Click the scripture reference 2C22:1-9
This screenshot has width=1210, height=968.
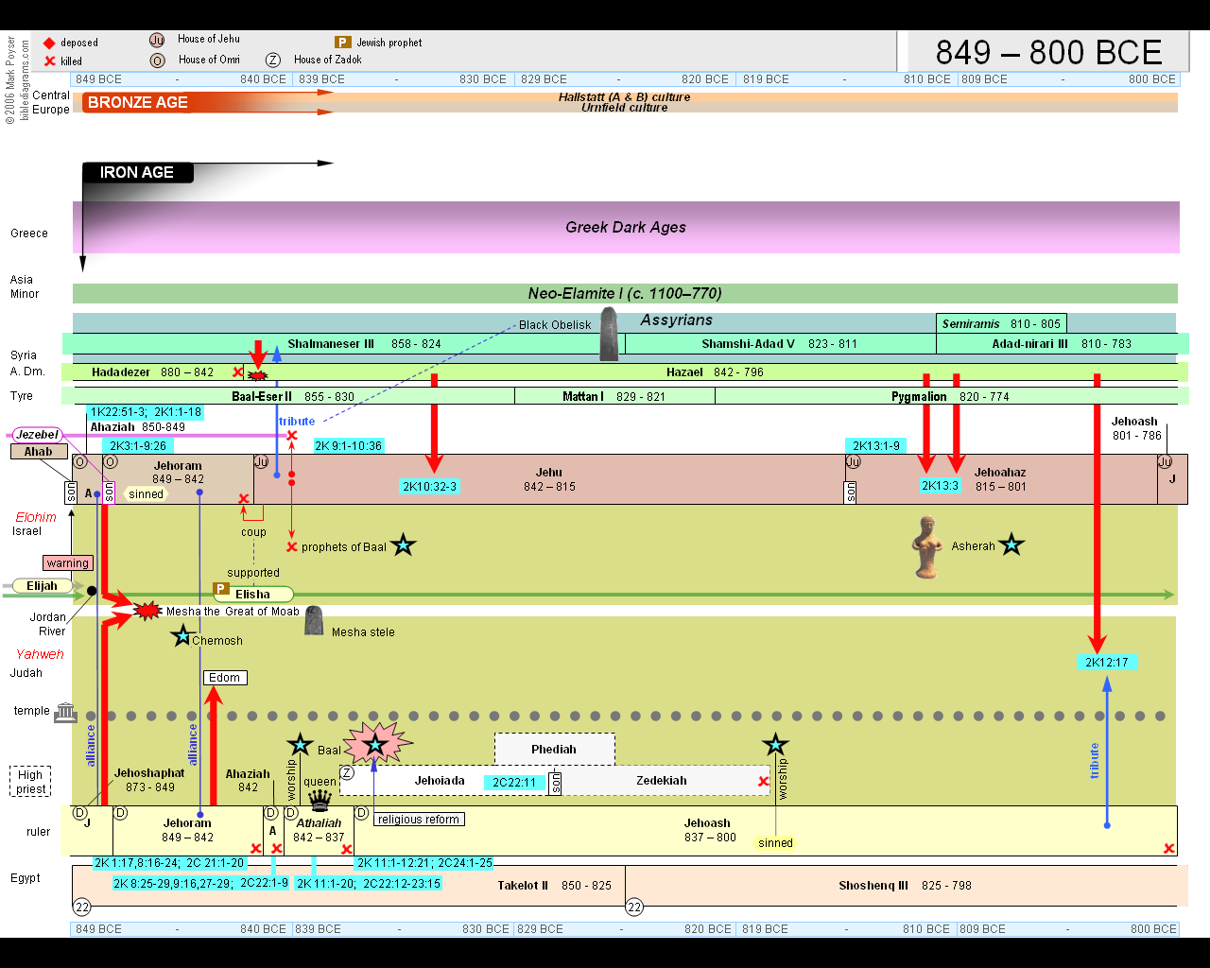pyautogui.click(x=264, y=883)
